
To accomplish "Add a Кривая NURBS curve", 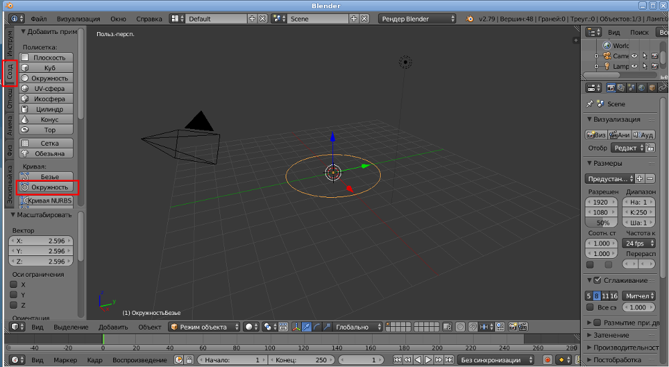I will (x=46, y=201).
